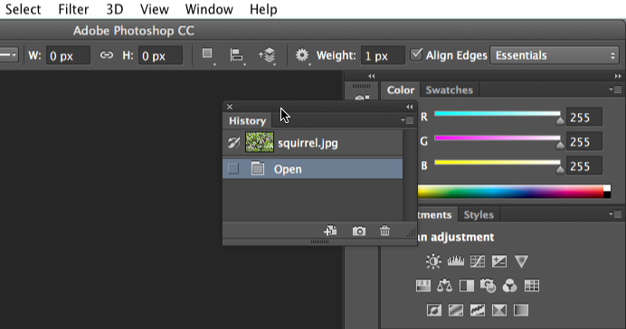Open the Essentials workspace dropdown

555,55
